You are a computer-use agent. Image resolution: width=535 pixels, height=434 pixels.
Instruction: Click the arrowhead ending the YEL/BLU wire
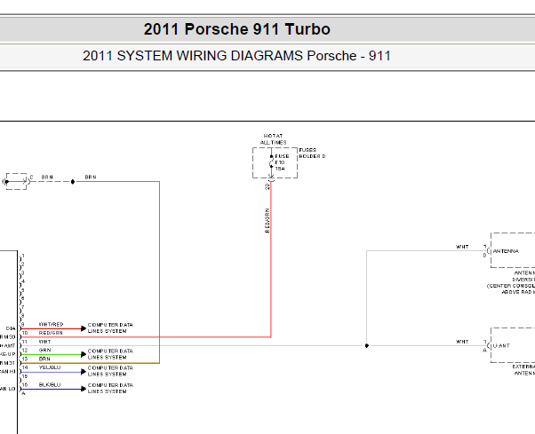pos(84,372)
